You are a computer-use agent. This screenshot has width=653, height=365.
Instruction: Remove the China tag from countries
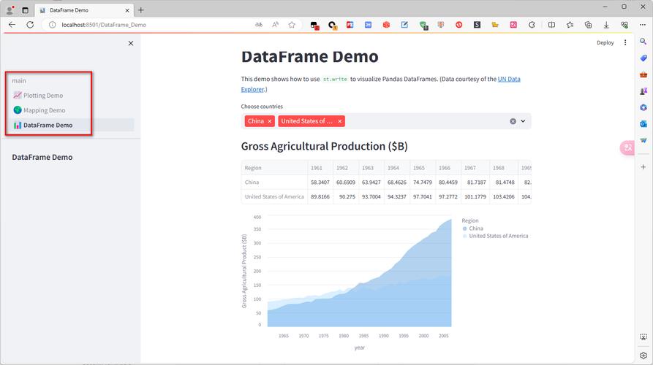click(270, 121)
